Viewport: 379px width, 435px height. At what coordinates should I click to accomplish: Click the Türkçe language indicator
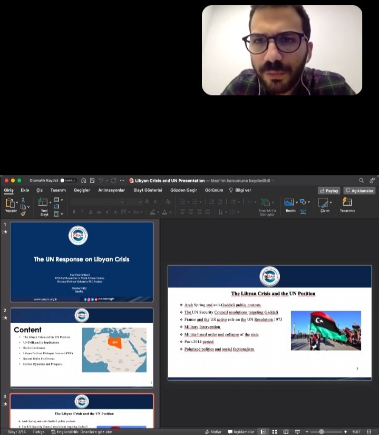coord(38,432)
